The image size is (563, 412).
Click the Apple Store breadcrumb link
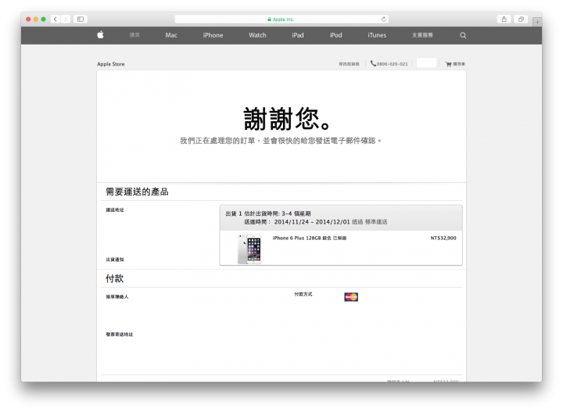coord(110,64)
